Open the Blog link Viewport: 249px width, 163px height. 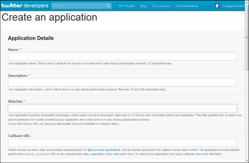point(143,6)
